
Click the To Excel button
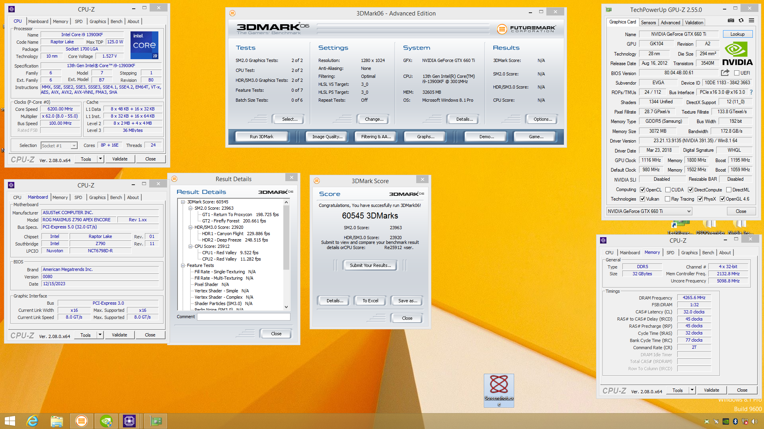pyautogui.click(x=370, y=301)
